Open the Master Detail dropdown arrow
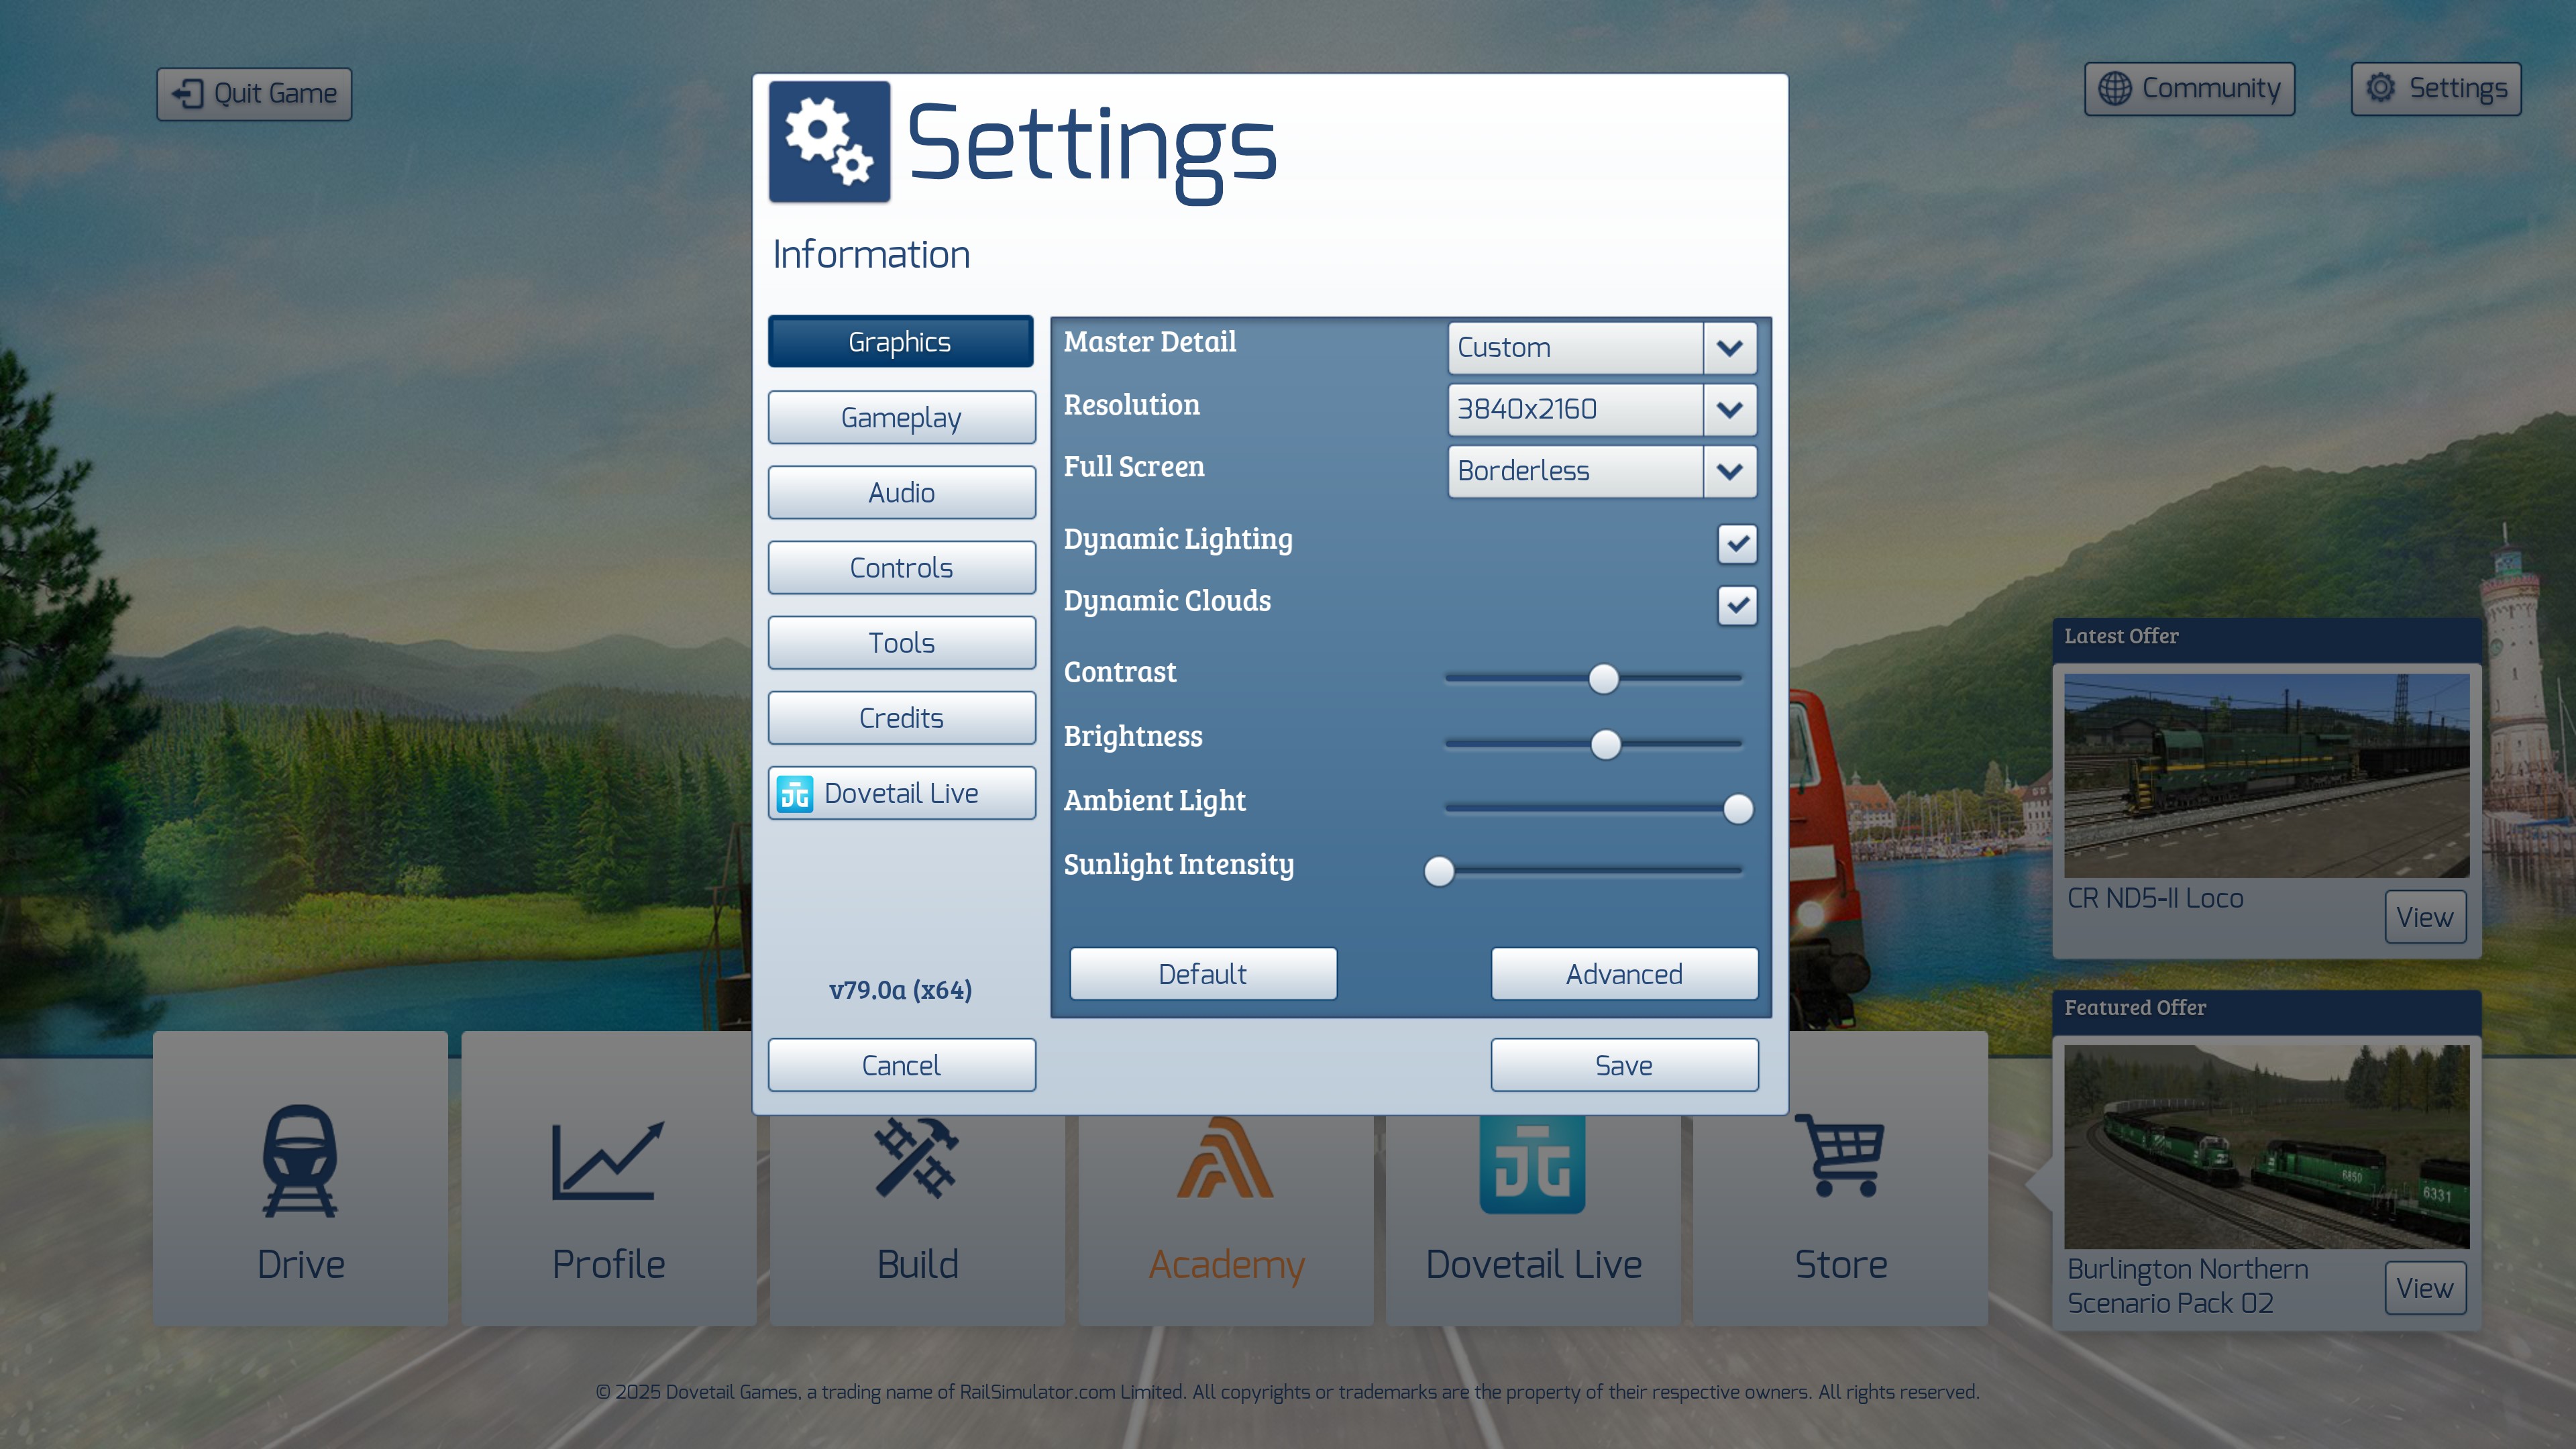This screenshot has width=2576, height=1449. pos(1730,348)
